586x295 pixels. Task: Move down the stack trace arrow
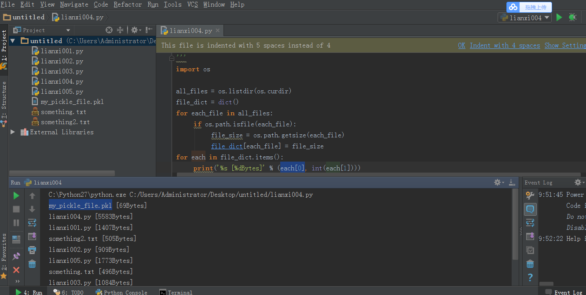[32, 209]
